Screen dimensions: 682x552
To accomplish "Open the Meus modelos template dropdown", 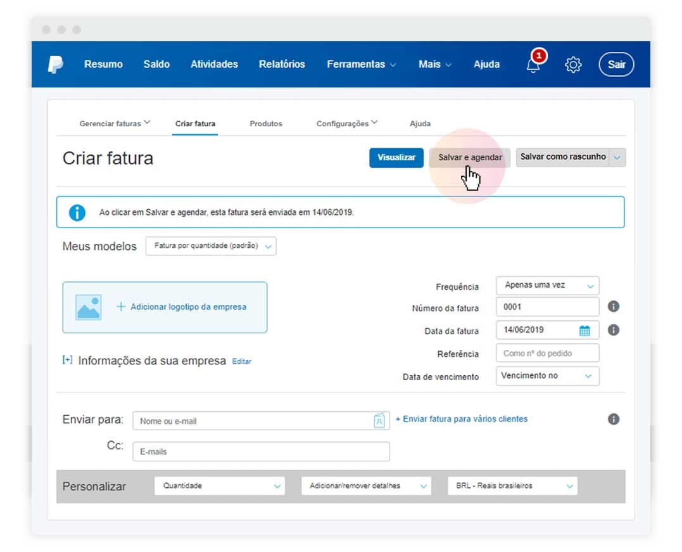I will [x=211, y=246].
